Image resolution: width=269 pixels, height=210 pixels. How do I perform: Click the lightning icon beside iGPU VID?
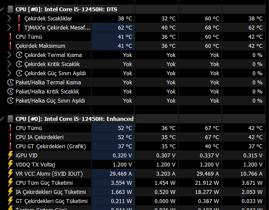pyautogui.click(x=10, y=155)
